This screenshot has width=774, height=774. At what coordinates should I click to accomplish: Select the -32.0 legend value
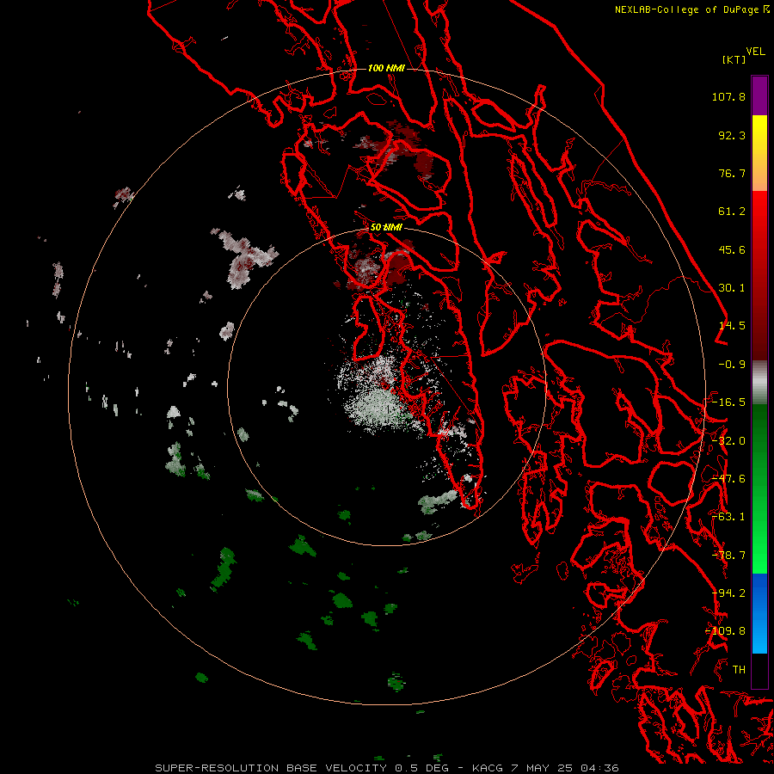pos(728,441)
